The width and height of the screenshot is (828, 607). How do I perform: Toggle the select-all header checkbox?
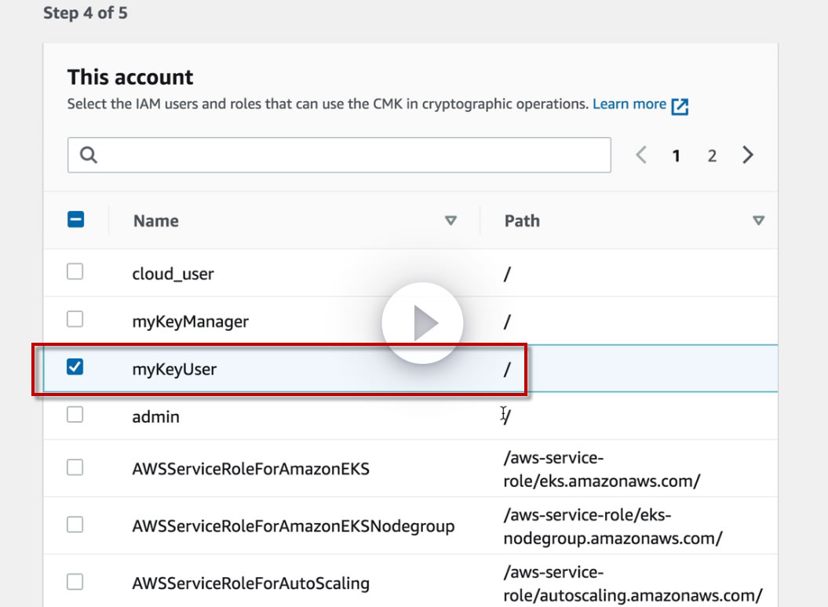[76, 220]
